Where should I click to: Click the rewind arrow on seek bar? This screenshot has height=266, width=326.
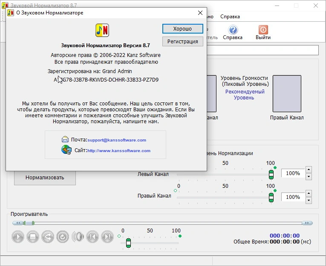click(17, 223)
